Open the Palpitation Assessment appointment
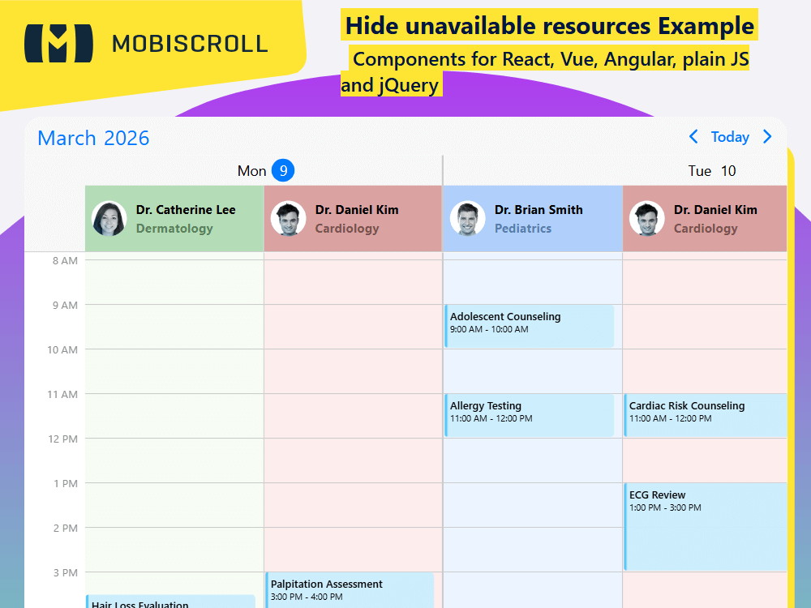The image size is (811, 608). pyautogui.click(x=349, y=590)
